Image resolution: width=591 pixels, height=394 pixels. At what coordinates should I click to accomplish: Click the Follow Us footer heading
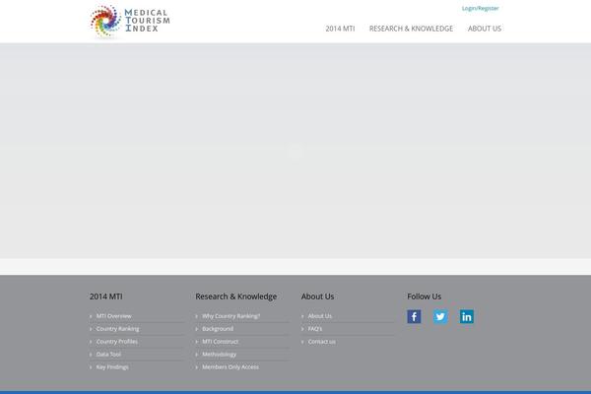coord(424,296)
